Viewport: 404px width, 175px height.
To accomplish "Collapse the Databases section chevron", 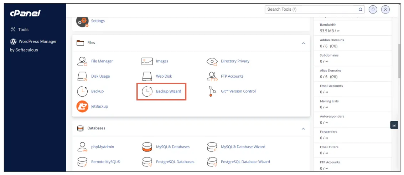I will pyautogui.click(x=303, y=128).
